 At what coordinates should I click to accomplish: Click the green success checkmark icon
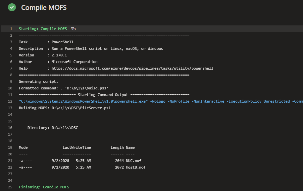[12, 7]
